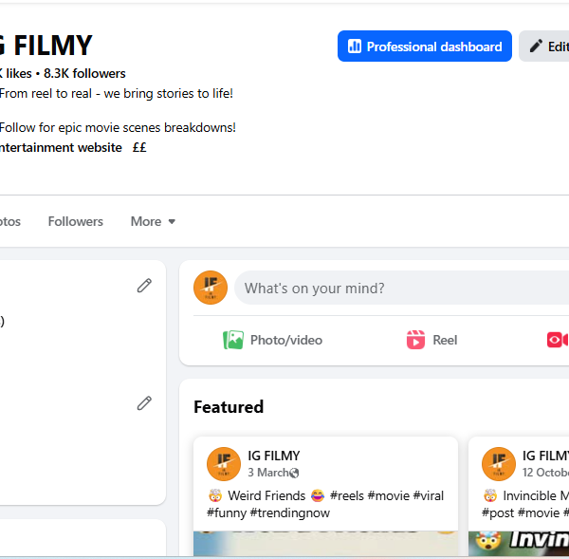This screenshot has height=559, width=569.
Task: Open the #funny hashtag
Action: tap(227, 512)
